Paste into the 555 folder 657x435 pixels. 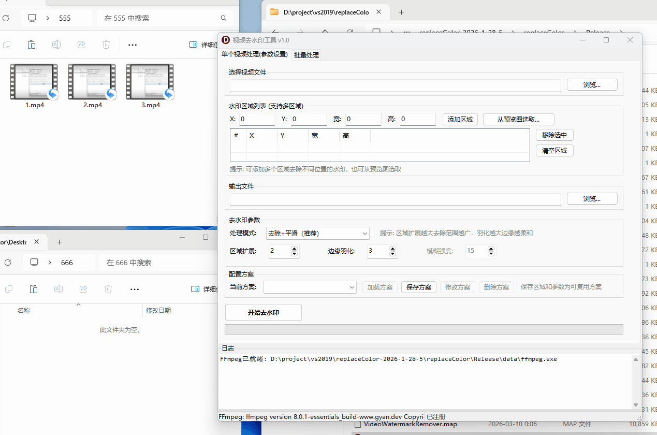(x=32, y=45)
